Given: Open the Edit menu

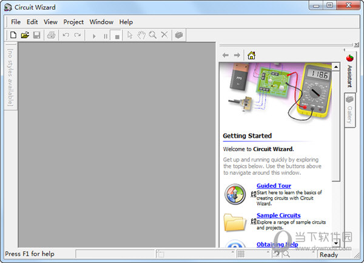Looking at the screenshot, I should pyautogui.click(x=32, y=22).
